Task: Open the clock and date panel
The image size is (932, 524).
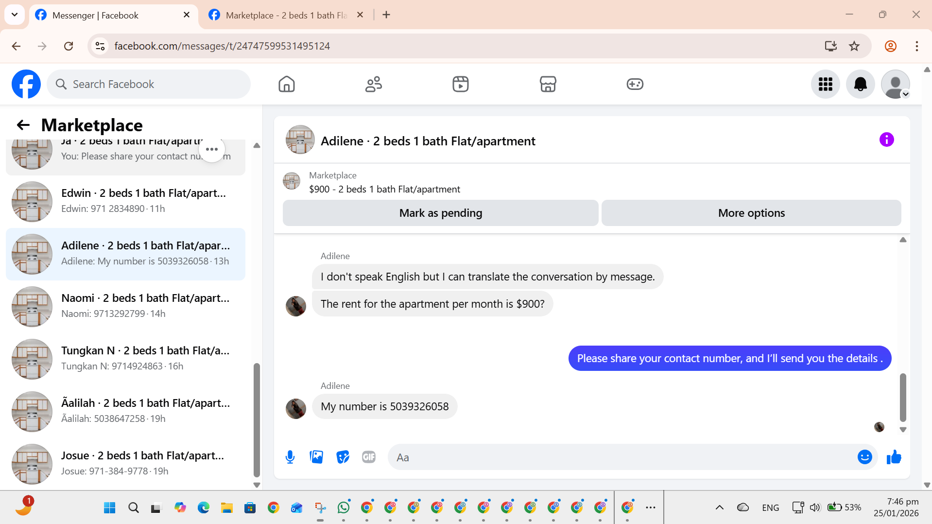Action: 896,507
